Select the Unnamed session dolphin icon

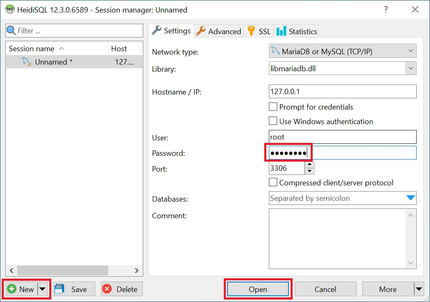[x=27, y=62]
